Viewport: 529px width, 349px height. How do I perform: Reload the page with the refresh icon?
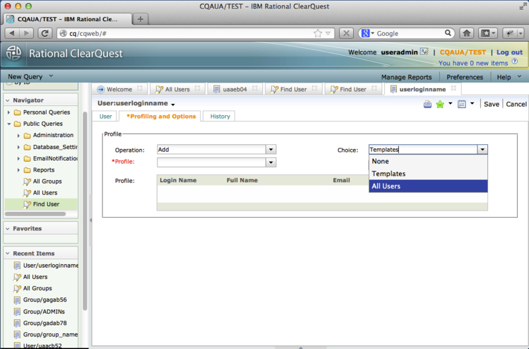pos(44,33)
